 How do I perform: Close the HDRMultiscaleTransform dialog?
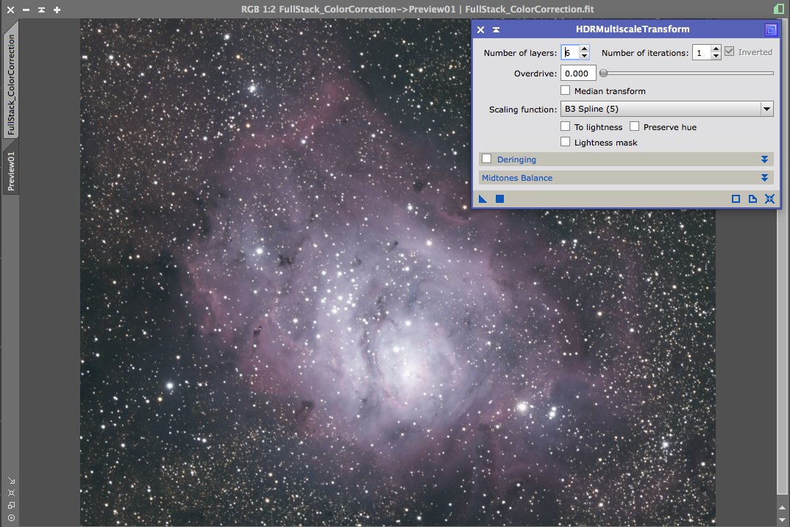(x=480, y=29)
